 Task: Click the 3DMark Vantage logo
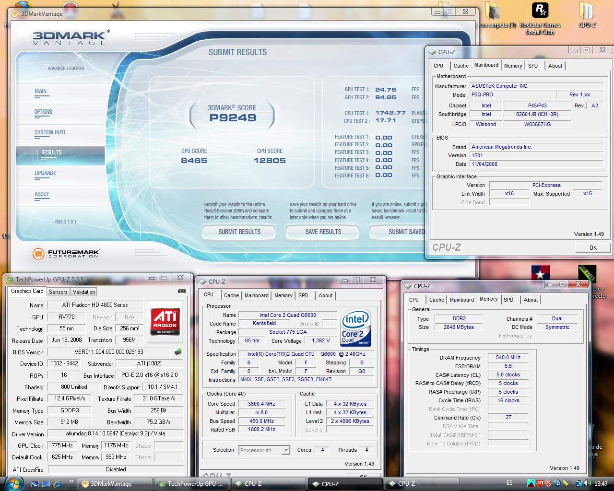pyautogui.click(x=70, y=38)
